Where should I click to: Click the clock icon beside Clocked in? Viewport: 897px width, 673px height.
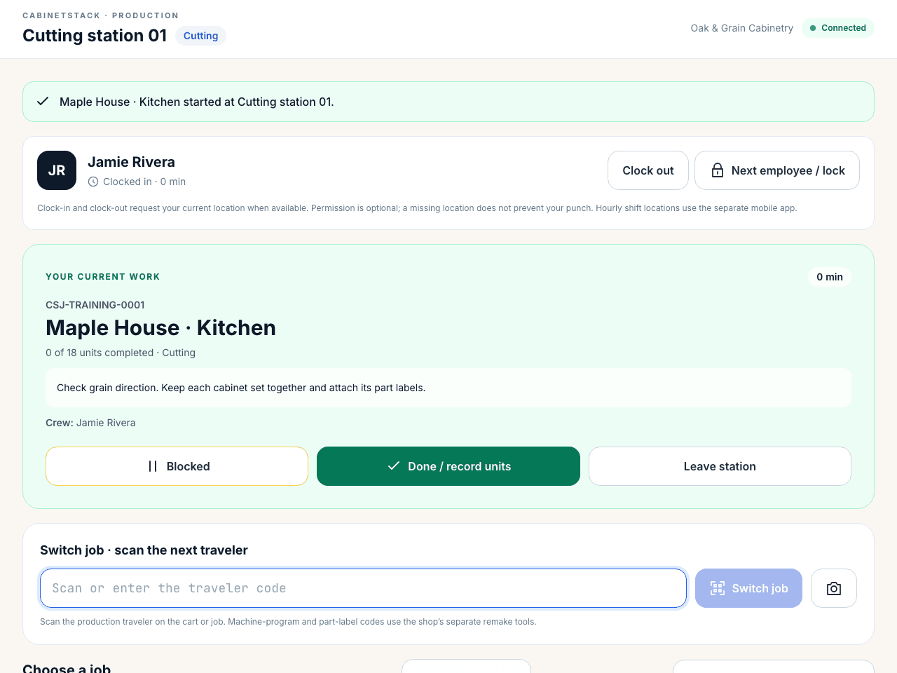93,182
